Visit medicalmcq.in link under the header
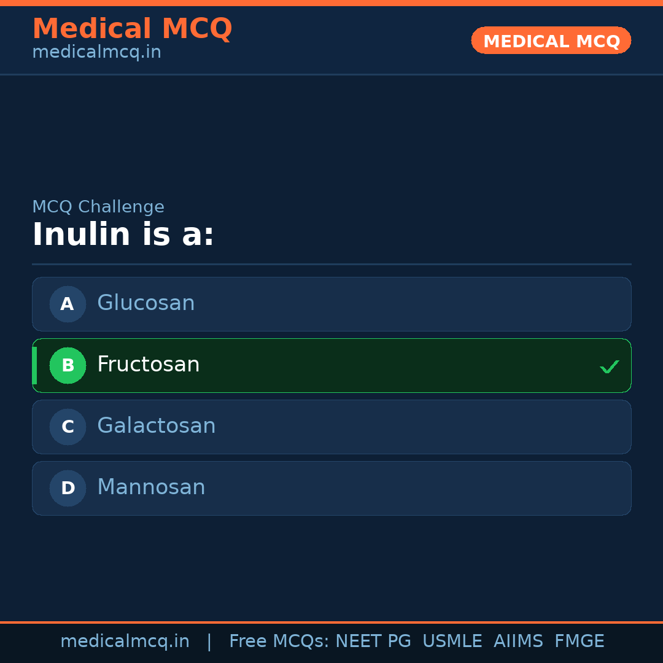Screen dimensions: 663x663 click(96, 52)
